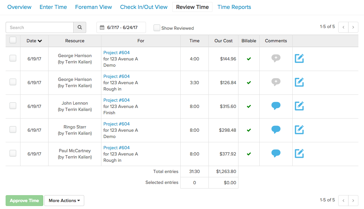Open edit icon for John Lennon entry
This screenshot has width=364, height=209.
point(299,106)
